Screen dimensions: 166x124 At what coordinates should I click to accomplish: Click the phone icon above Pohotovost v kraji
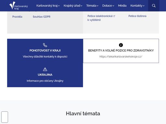pyautogui.click(x=45, y=45)
